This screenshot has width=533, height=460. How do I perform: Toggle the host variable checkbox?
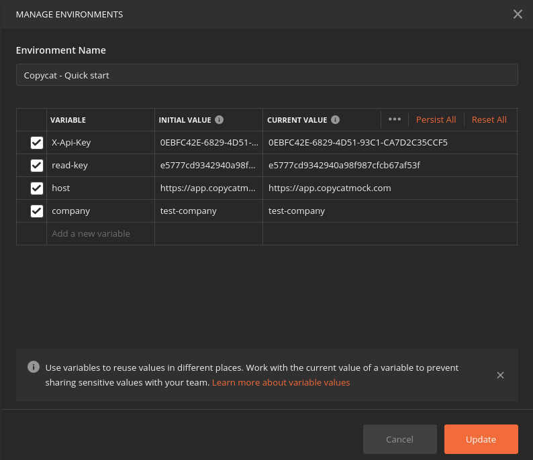coord(37,188)
